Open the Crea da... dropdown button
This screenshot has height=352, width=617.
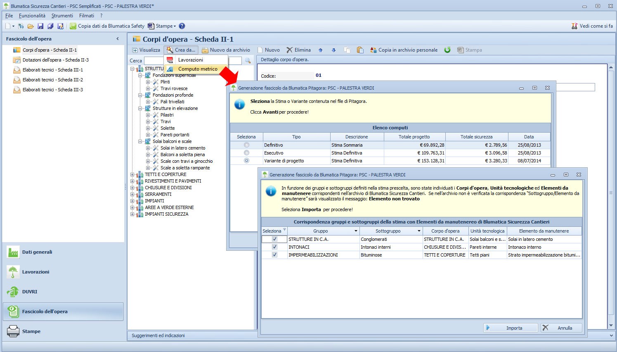[x=181, y=50]
